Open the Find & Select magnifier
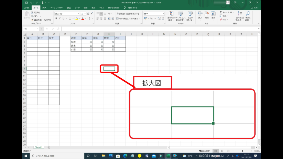 click(248, 14)
